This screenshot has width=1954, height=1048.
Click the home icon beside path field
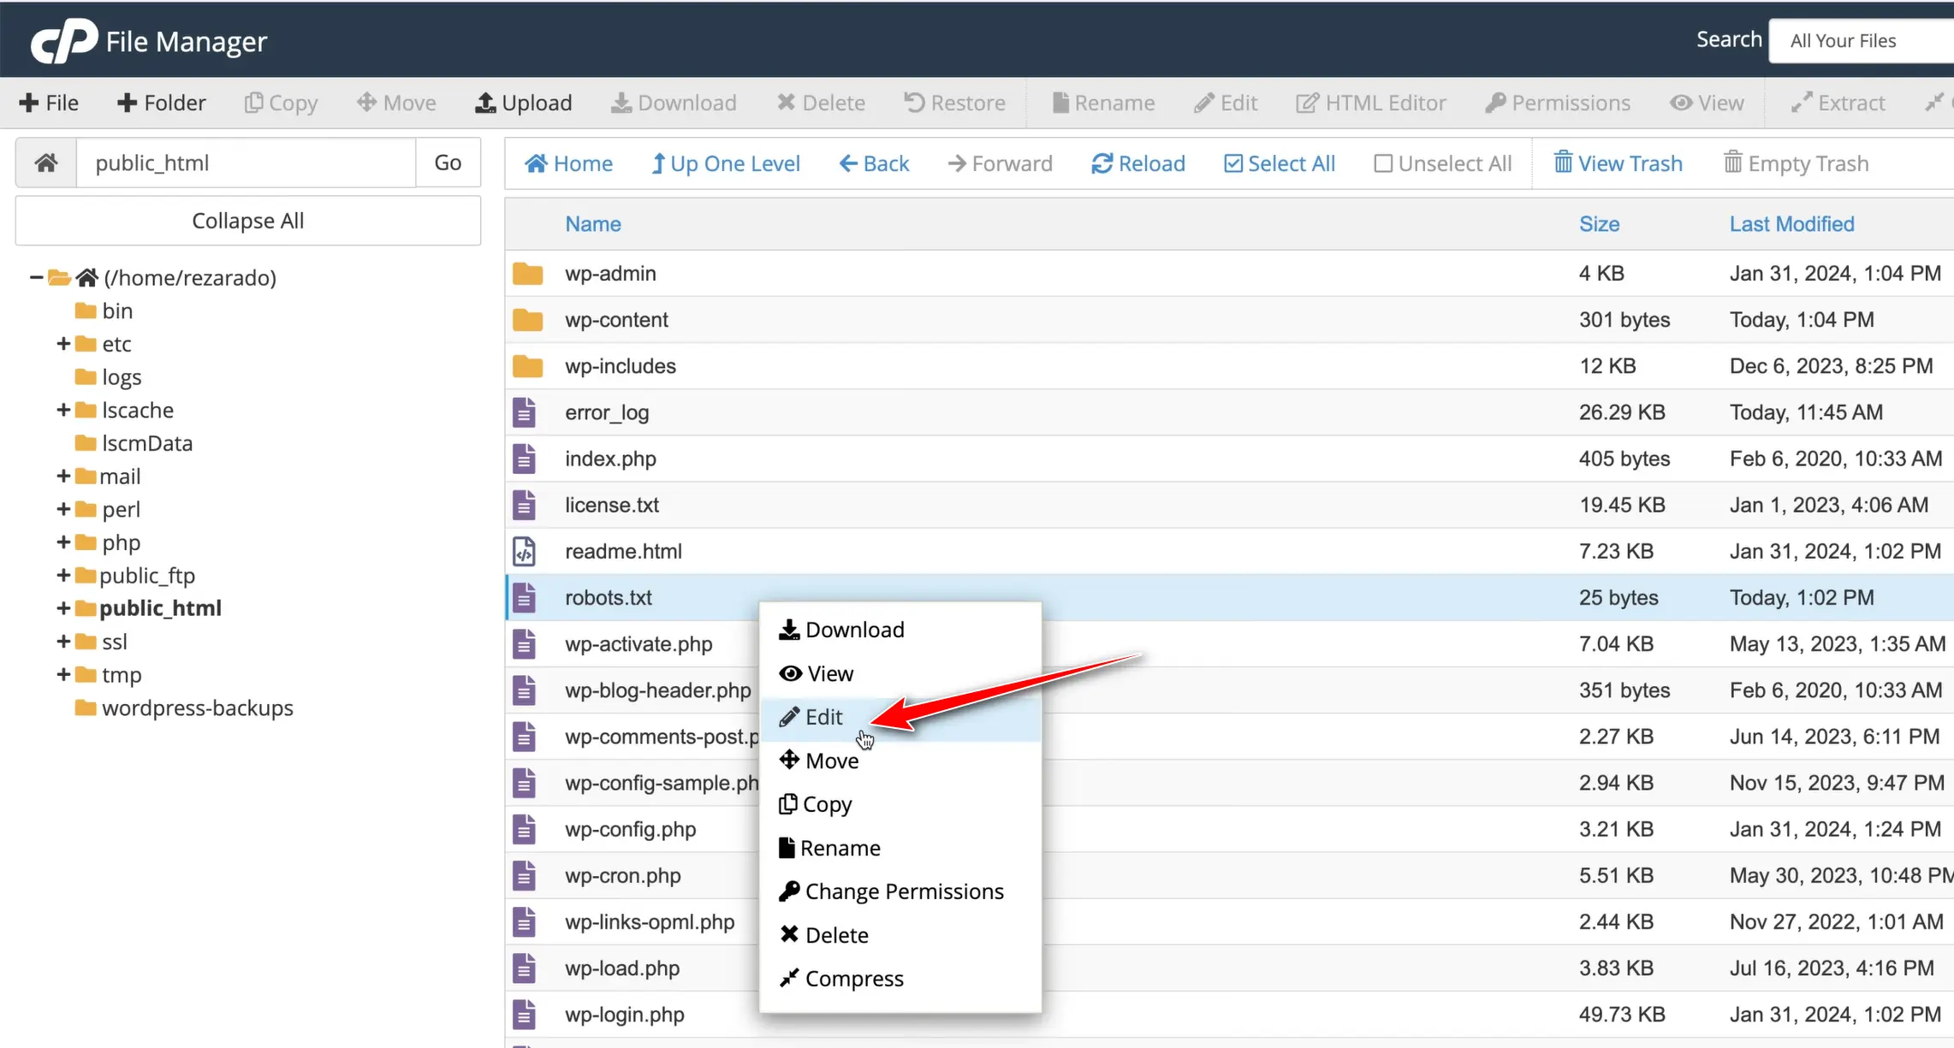point(46,163)
